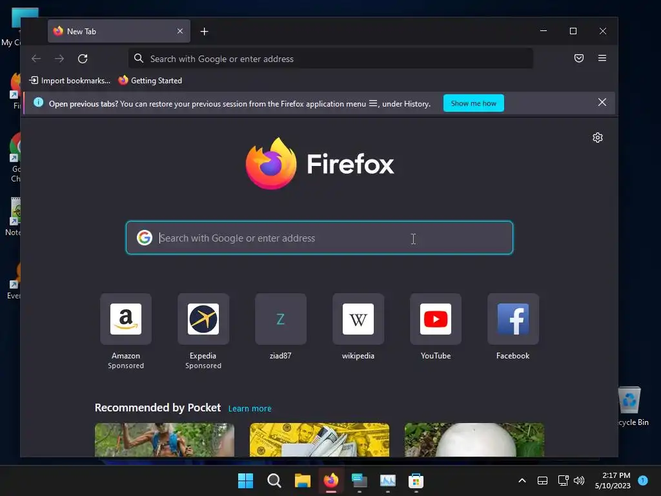Open the Windows Start menu

point(245,480)
